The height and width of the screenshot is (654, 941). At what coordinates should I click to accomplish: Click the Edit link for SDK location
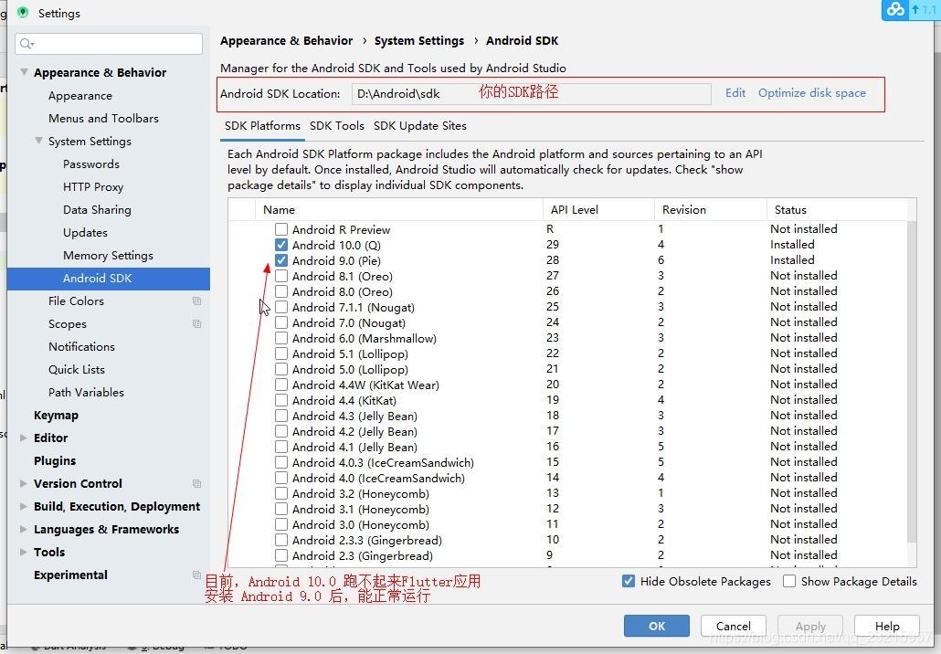[735, 93]
